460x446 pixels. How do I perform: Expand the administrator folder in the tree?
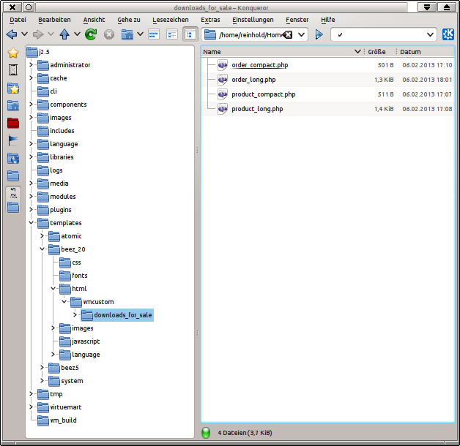pos(31,65)
